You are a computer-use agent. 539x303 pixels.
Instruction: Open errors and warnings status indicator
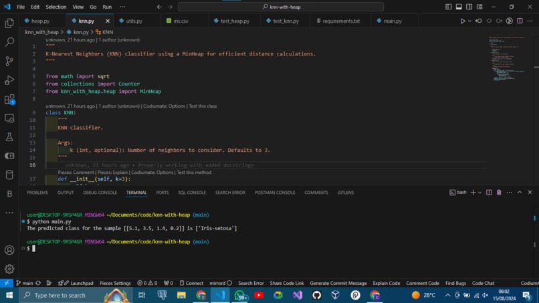147,283
